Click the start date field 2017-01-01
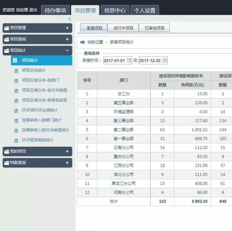Screen dimensions: 232x231 coord(114,61)
